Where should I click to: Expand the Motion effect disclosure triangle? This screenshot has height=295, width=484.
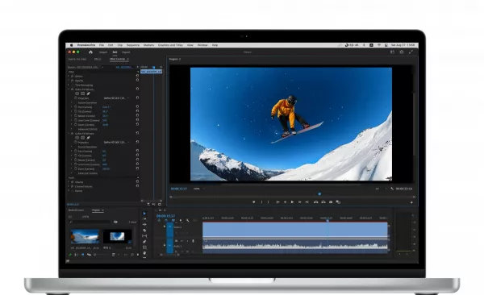click(69, 76)
